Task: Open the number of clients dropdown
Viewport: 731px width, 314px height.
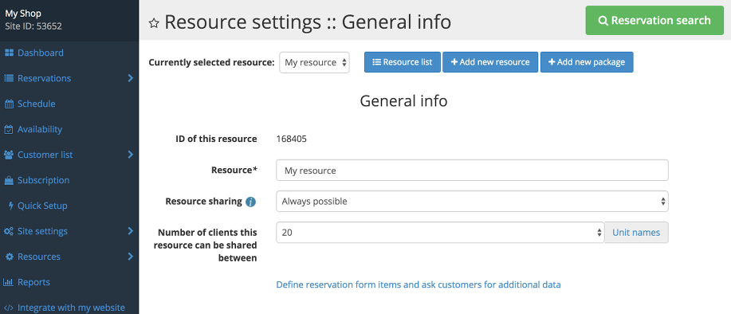Action: click(x=440, y=233)
